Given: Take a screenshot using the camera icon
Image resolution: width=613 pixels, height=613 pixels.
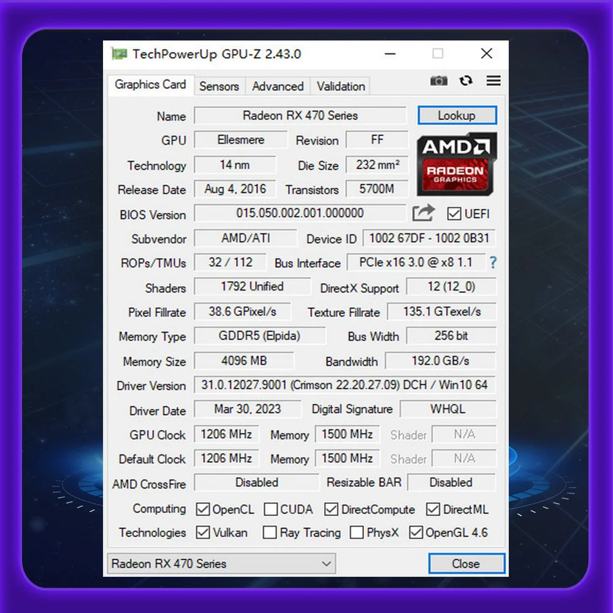Looking at the screenshot, I should click(438, 80).
